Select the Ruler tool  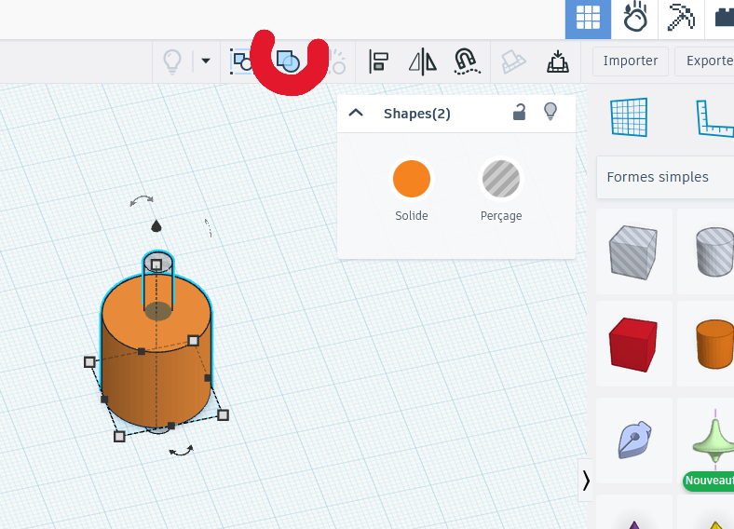coord(715,119)
